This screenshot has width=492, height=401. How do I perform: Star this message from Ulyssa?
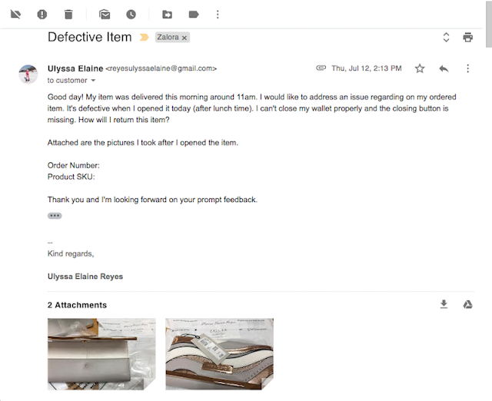click(420, 68)
